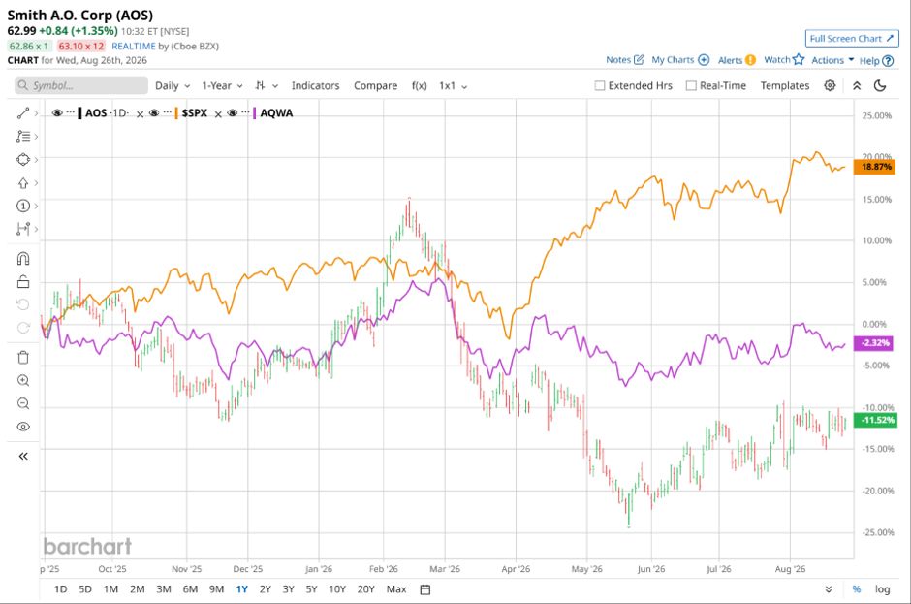Viewport: 911px width, 604px height.
Task: Redo the chart action
Action: 22,328
